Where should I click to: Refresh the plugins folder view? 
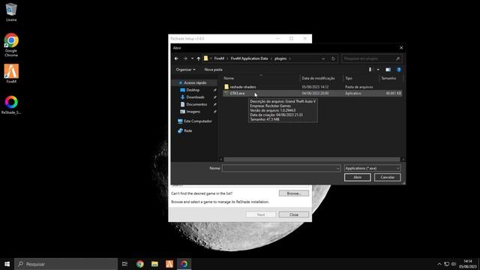pyautogui.click(x=333, y=58)
